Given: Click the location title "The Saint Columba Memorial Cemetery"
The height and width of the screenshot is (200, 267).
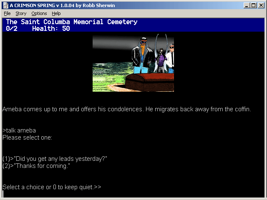Looking at the screenshot, I should (x=72, y=22).
